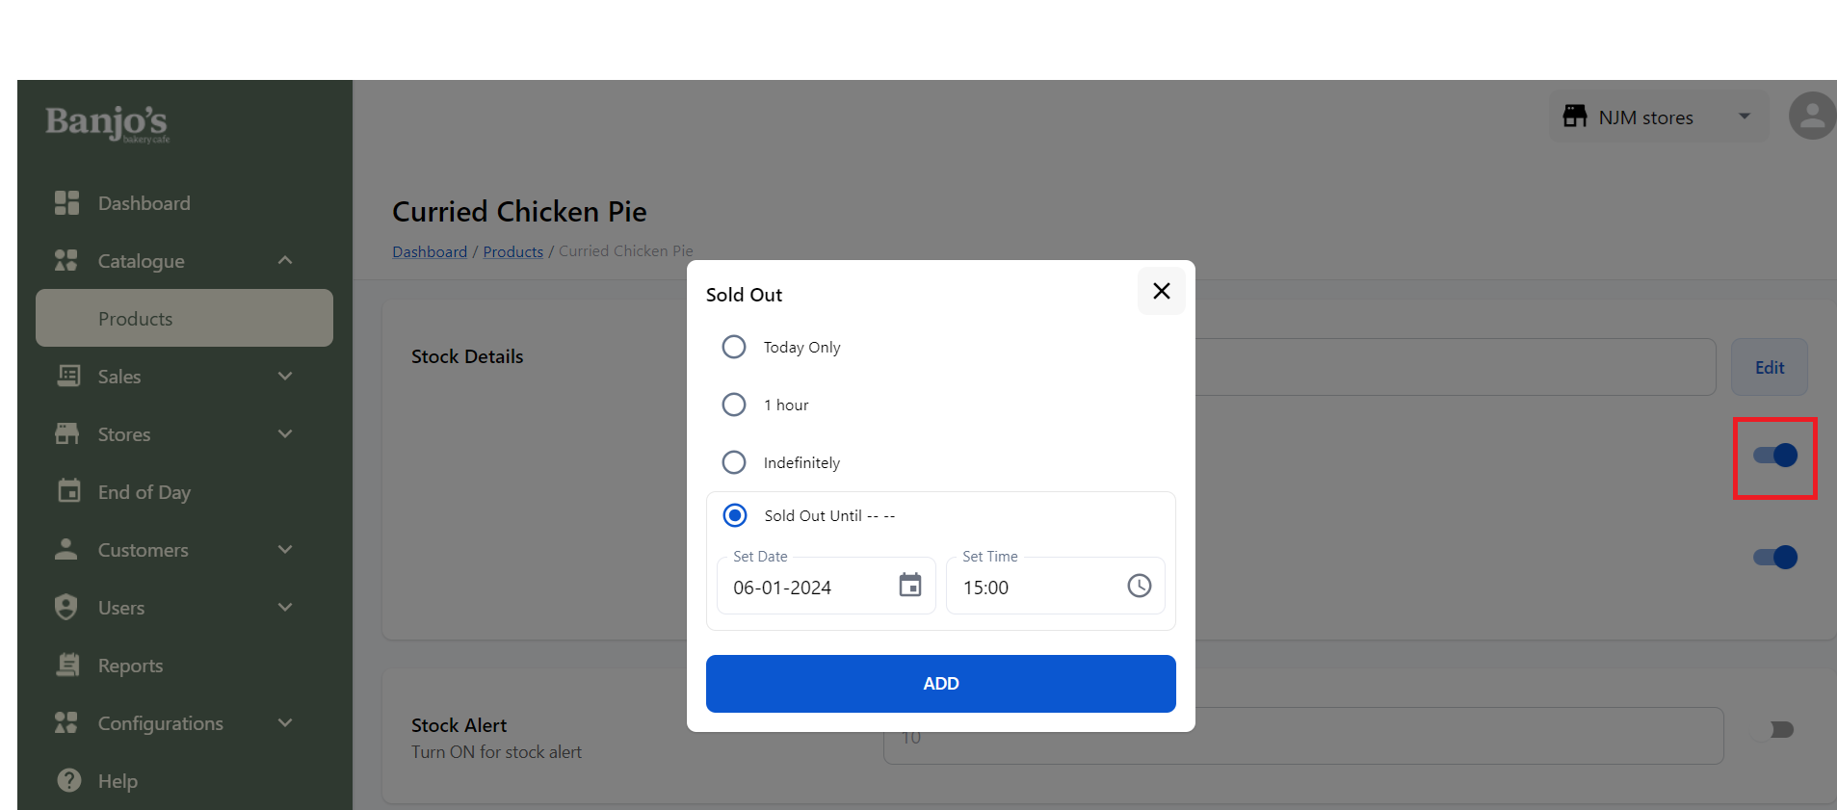Toggle the Stock Alert switch

(x=1774, y=730)
